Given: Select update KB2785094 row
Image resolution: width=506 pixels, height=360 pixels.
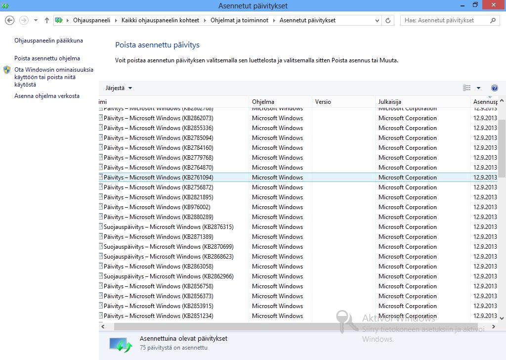Looking at the screenshot, I should pyautogui.click(x=298, y=138).
